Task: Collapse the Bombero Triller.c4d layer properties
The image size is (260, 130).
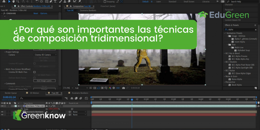Action: click(x=14, y=106)
